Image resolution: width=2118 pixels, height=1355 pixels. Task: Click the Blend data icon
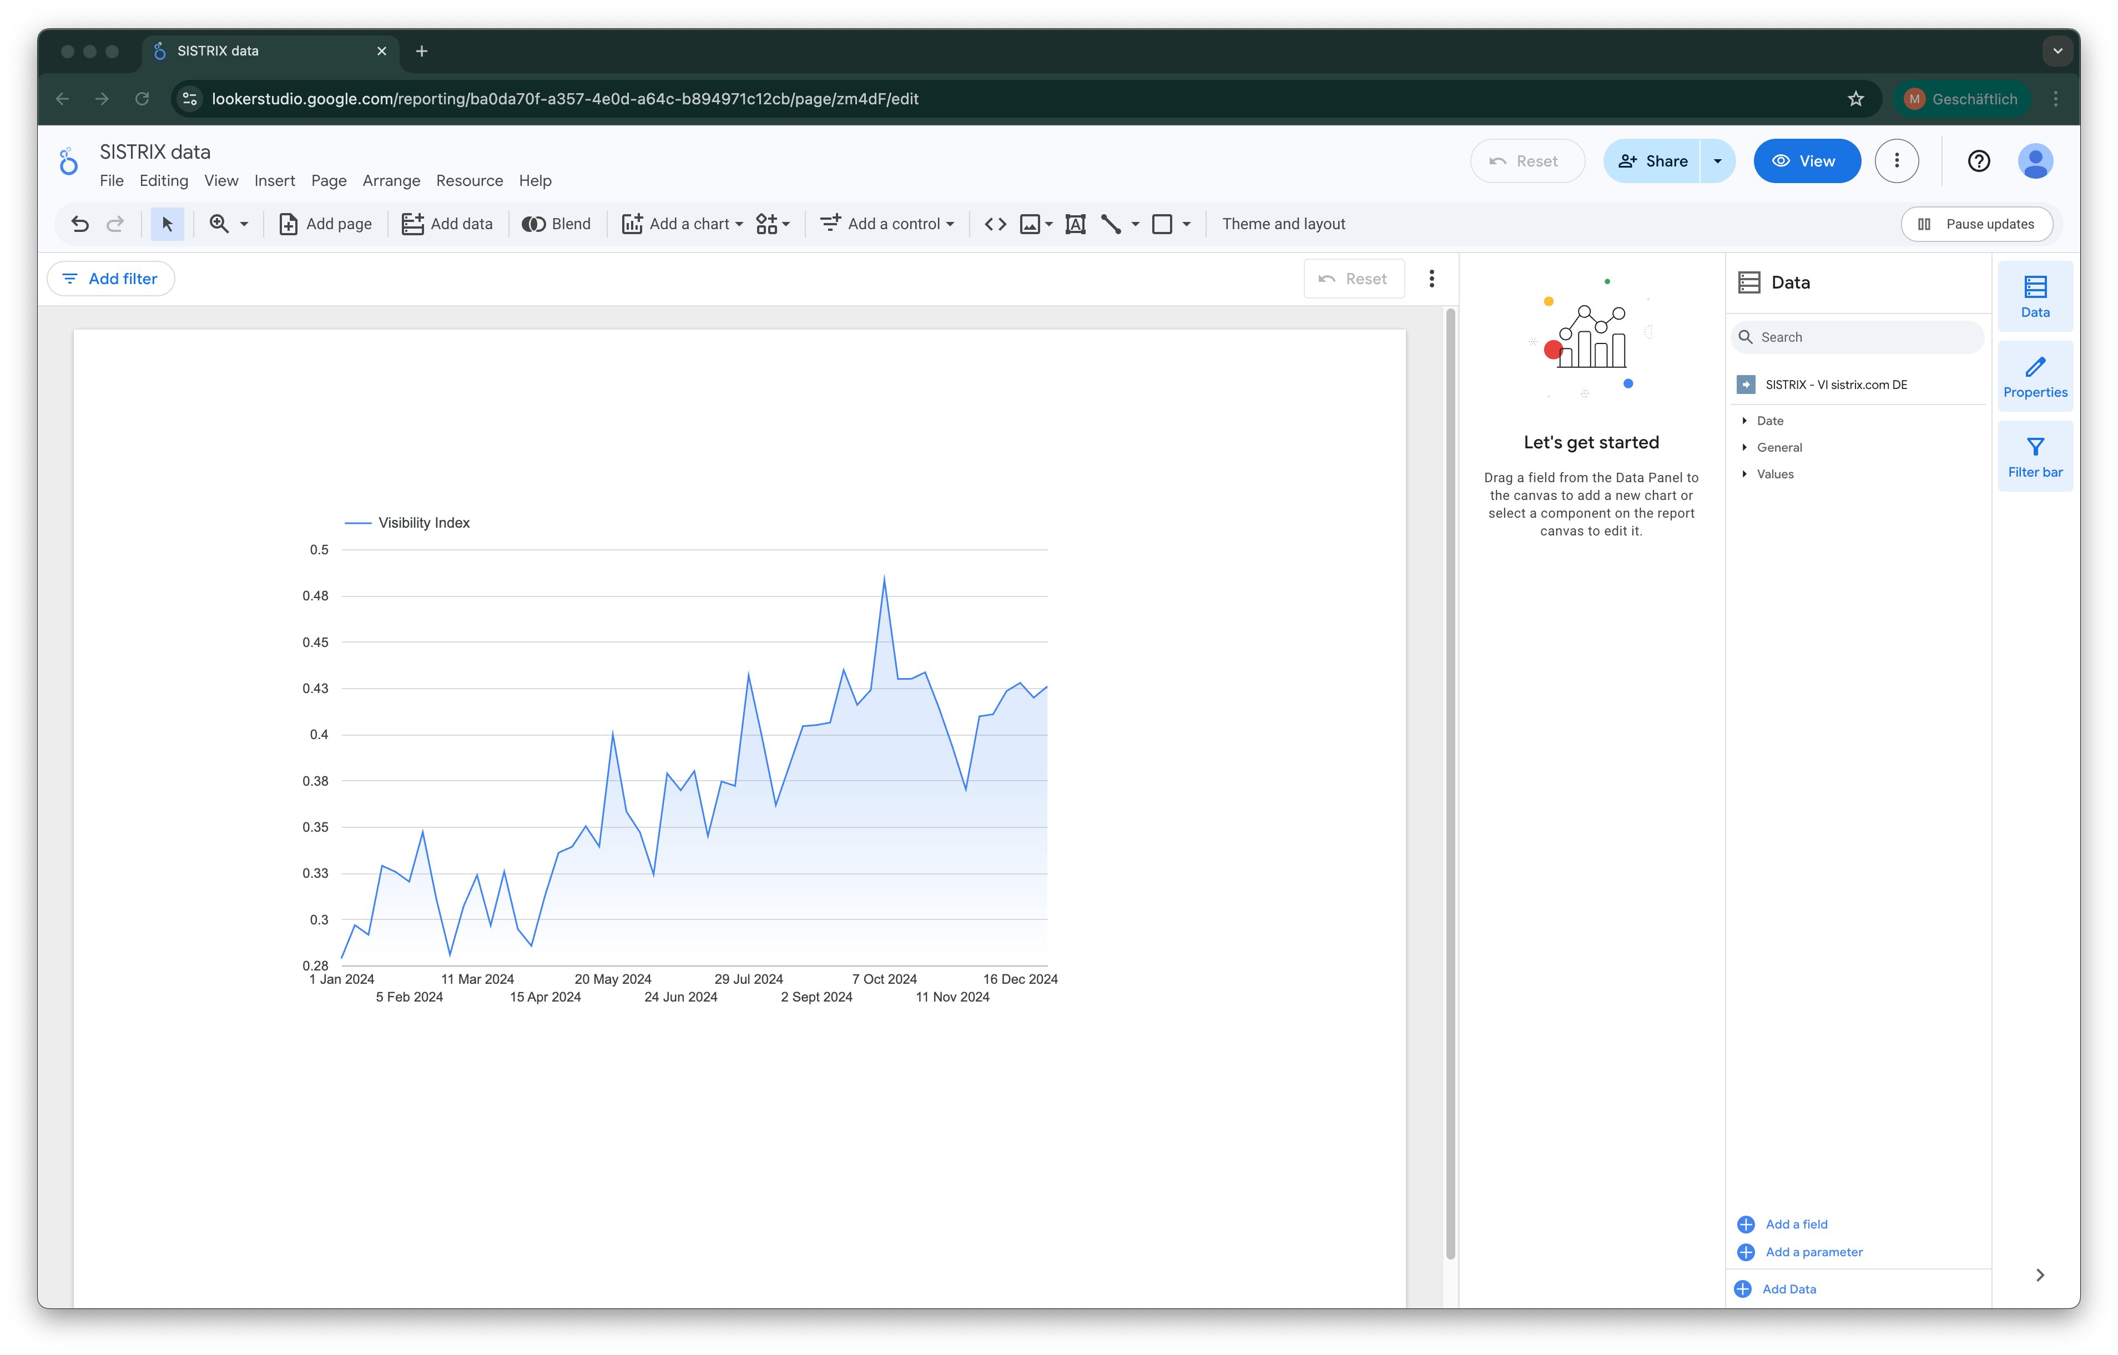pyautogui.click(x=556, y=224)
